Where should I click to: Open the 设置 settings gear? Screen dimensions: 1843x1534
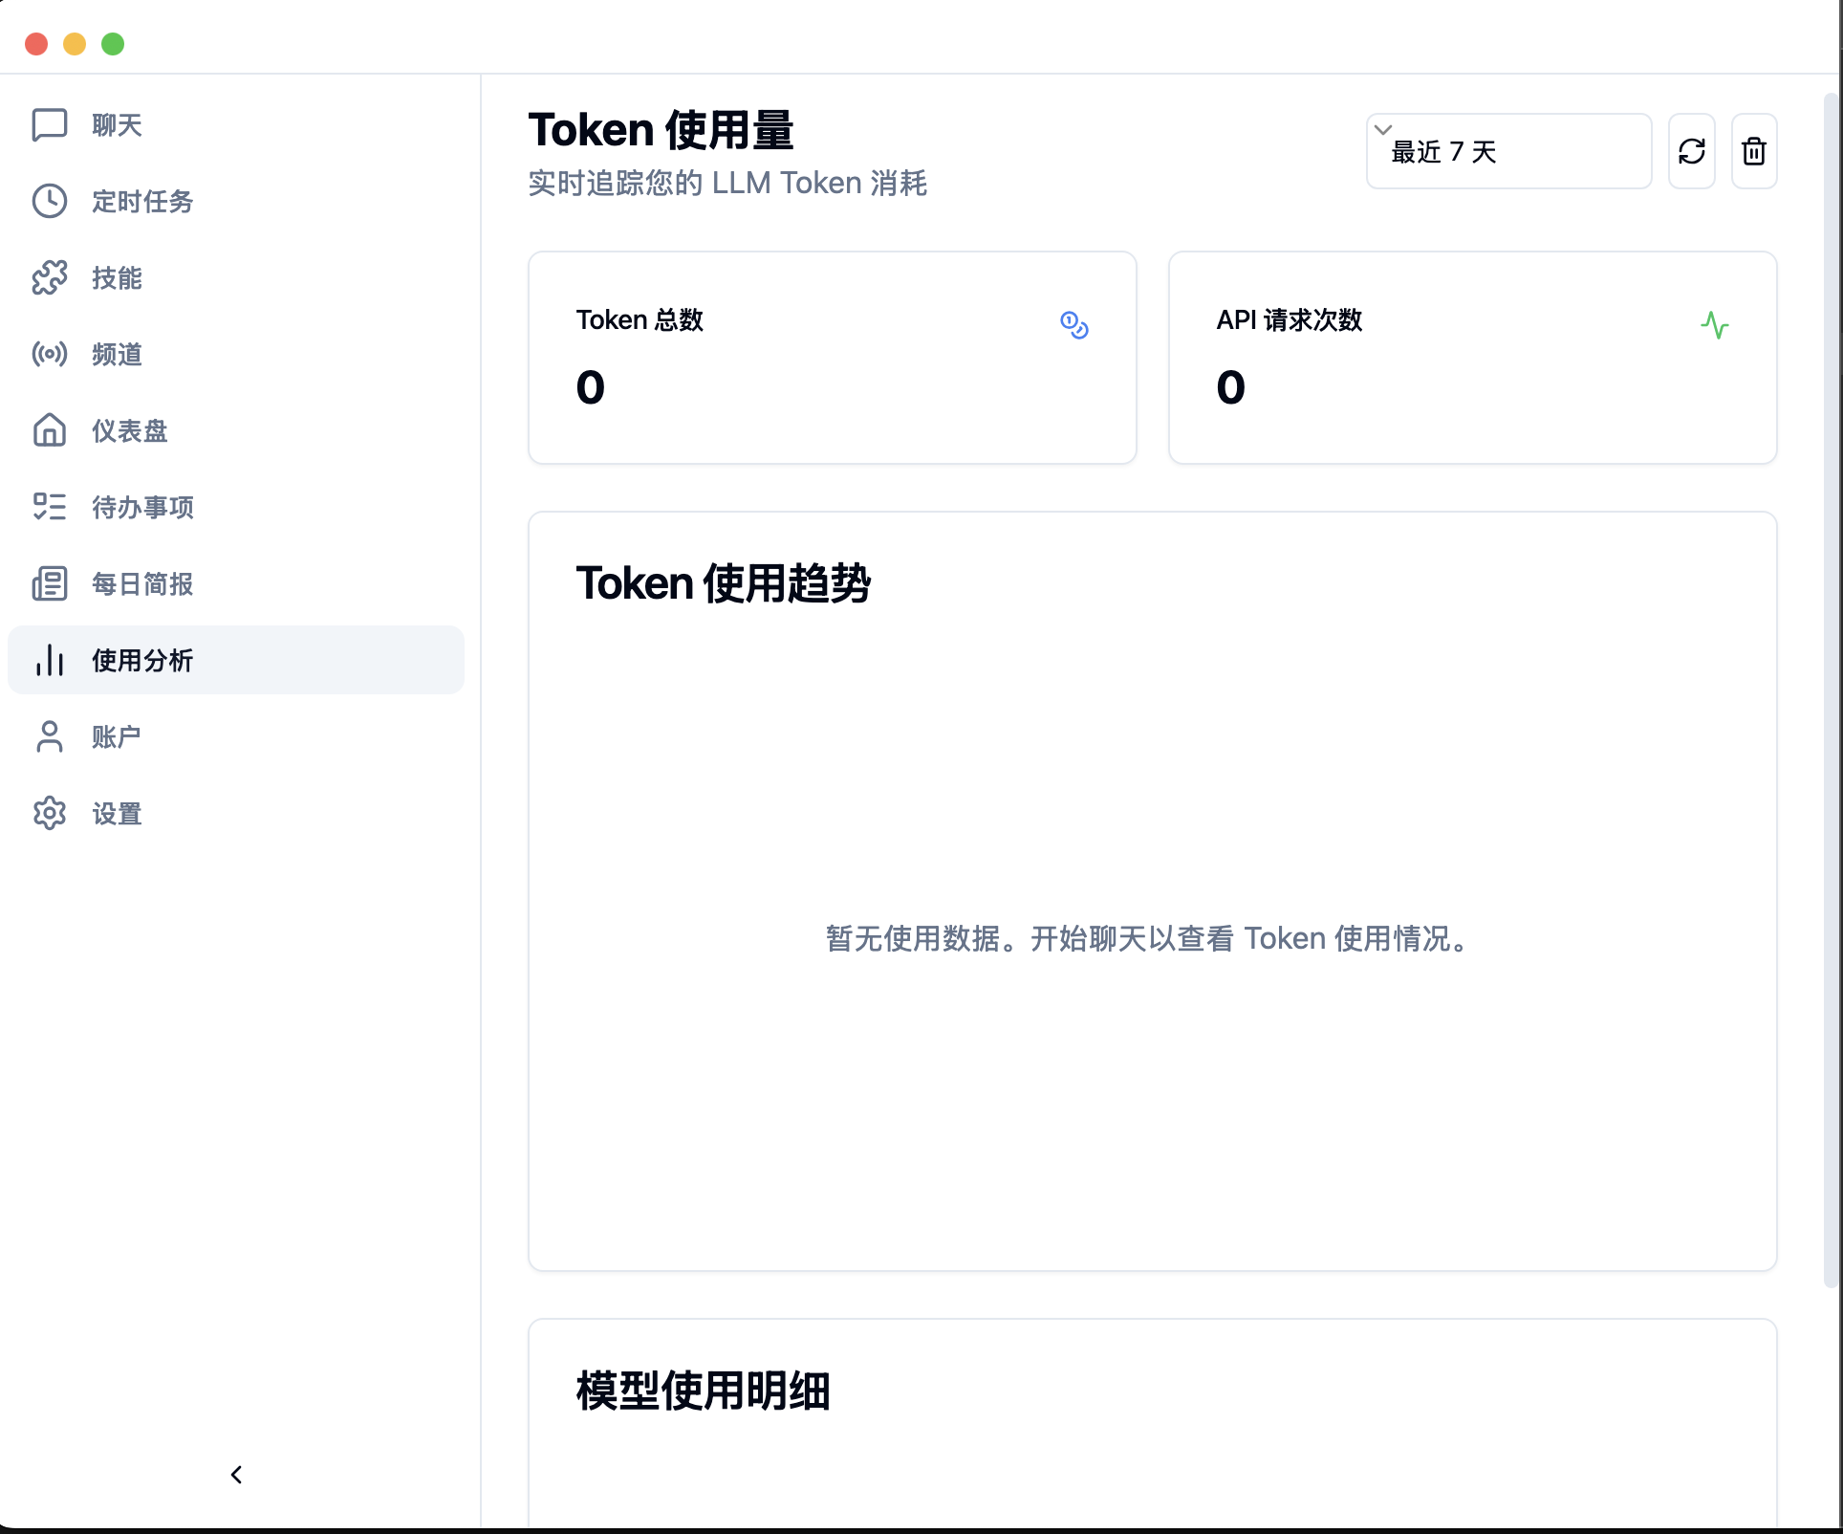[x=116, y=813]
